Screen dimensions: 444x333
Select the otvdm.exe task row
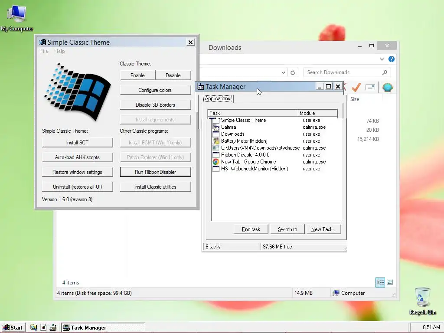(276, 148)
